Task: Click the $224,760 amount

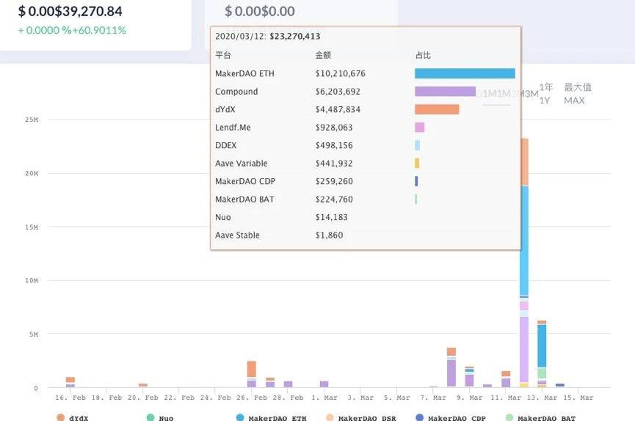Action: point(334,199)
